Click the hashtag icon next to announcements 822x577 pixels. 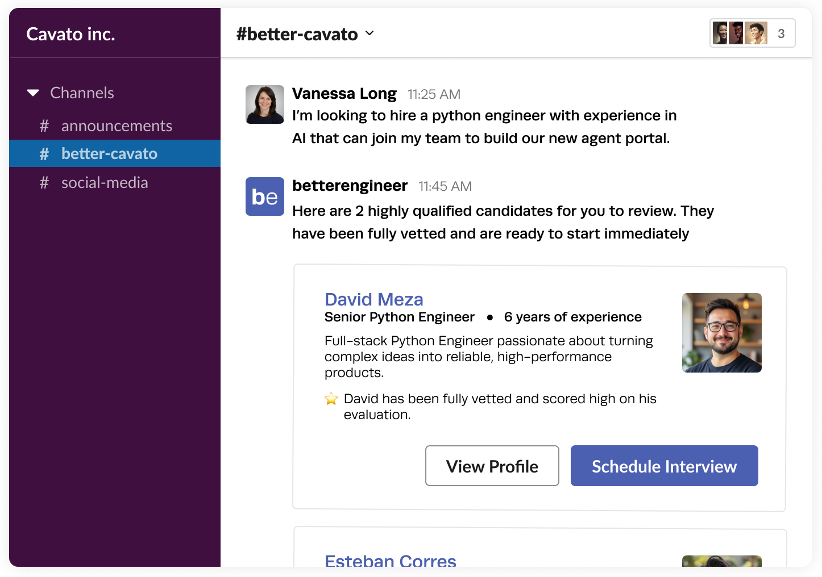44,126
